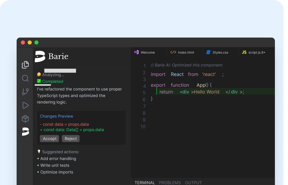Click the thinking emoji beside Analyzing
Viewport: 288px width, 185px height.
point(39,74)
